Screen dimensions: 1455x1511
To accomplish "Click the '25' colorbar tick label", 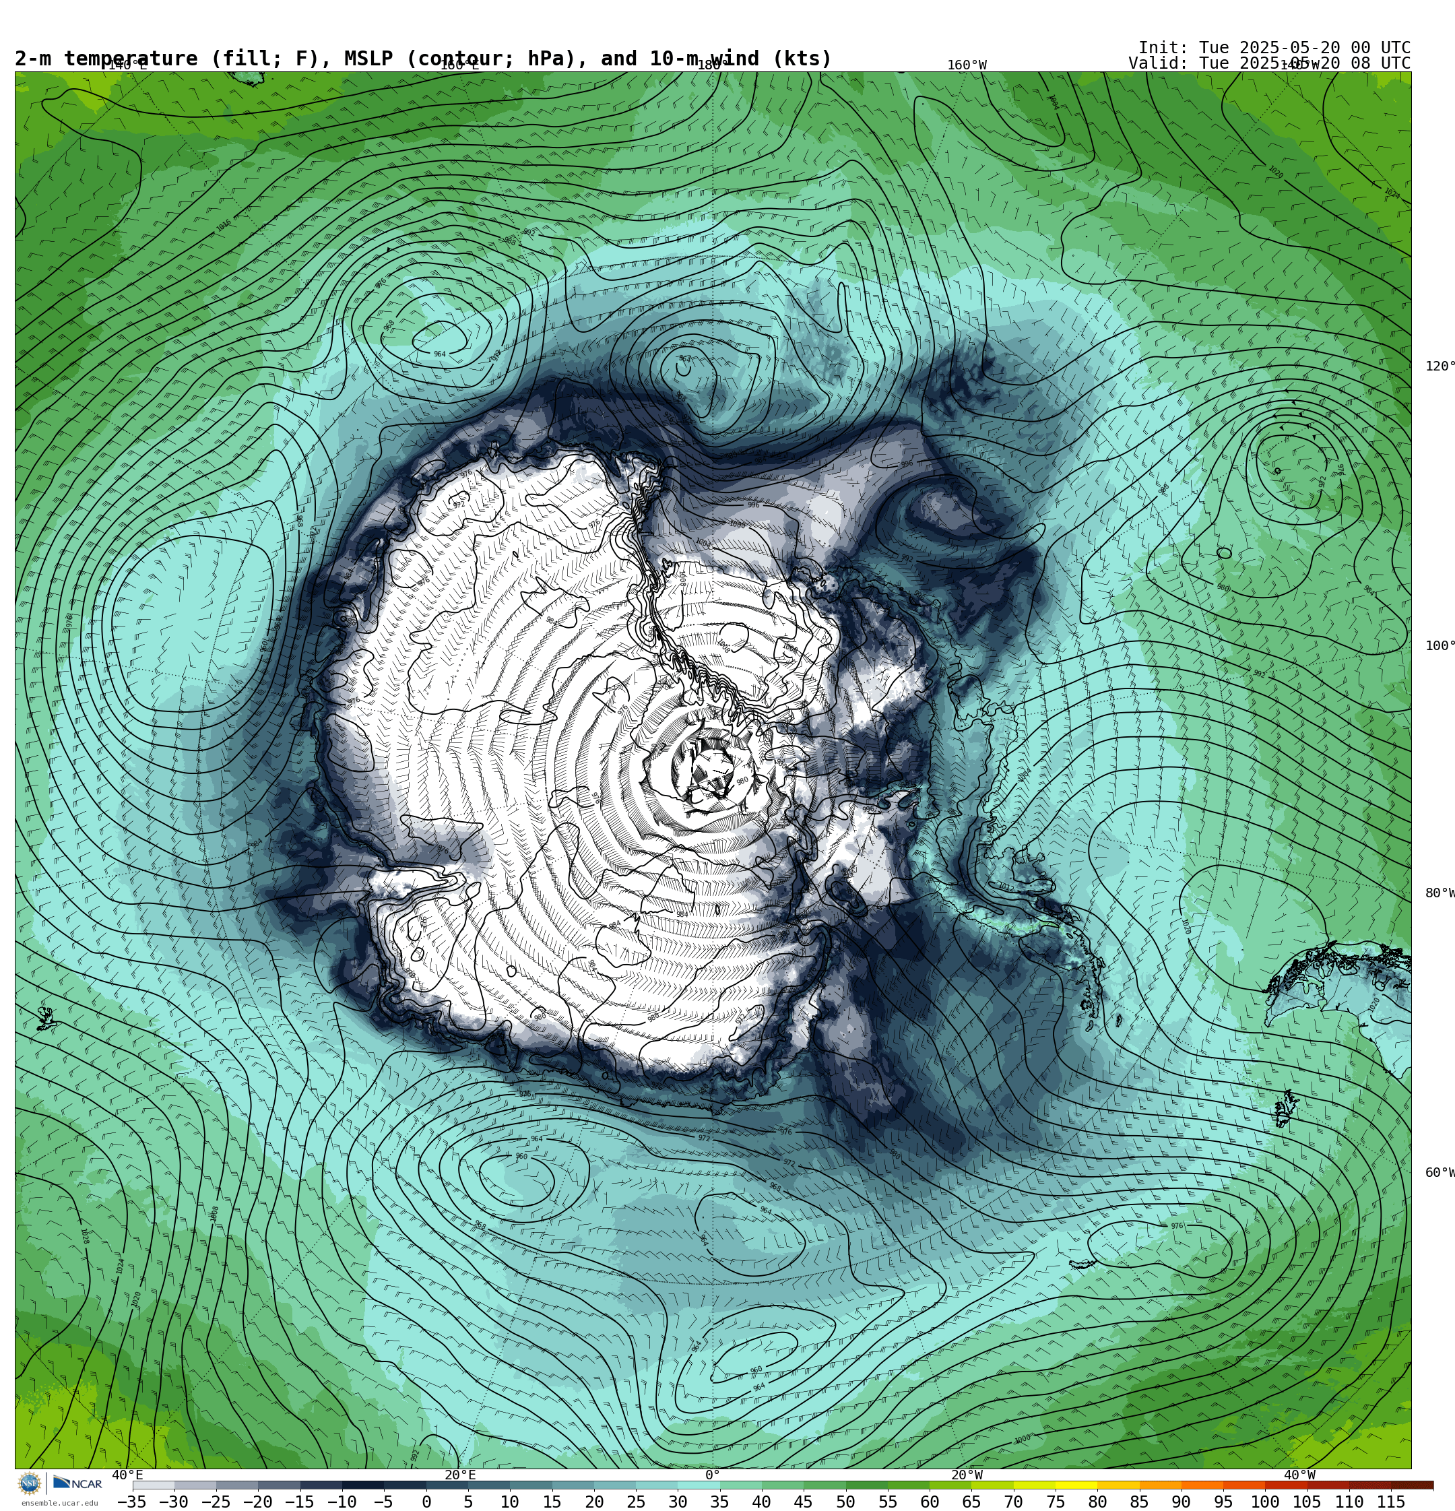I will (636, 1502).
